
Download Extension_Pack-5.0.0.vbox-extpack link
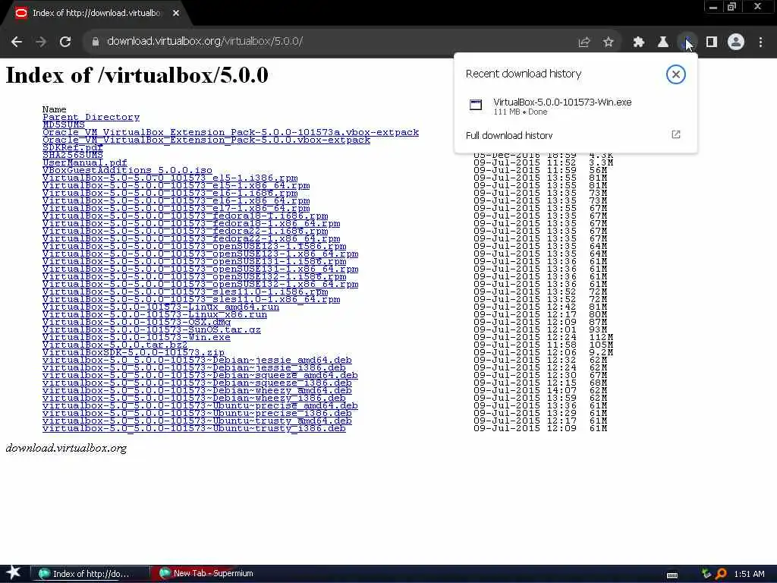click(206, 140)
